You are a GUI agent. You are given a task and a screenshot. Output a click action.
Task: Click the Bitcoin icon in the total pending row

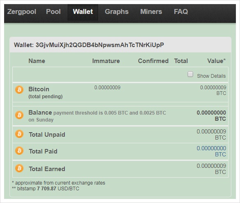pyautogui.click(x=19, y=90)
